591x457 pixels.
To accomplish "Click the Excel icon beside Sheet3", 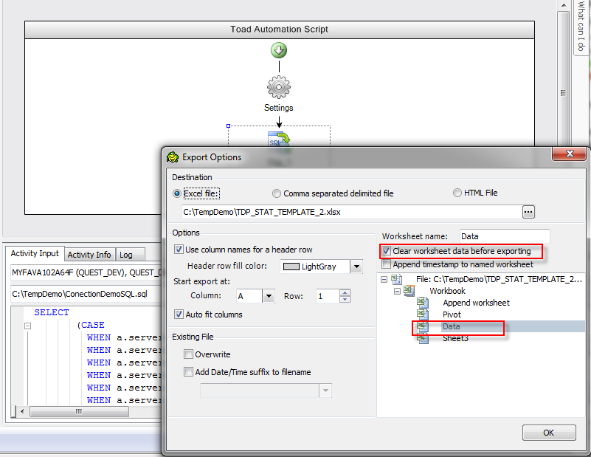I will [x=423, y=338].
